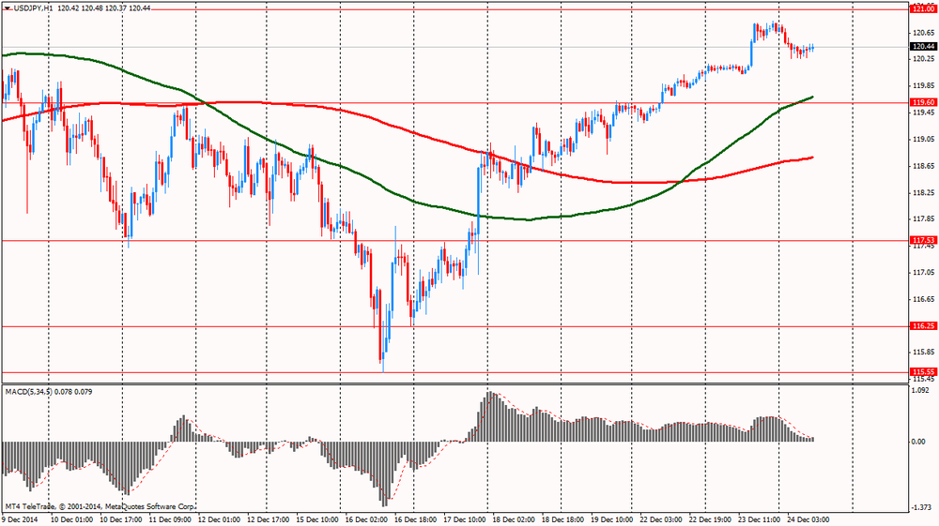The height and width of the screenshot is (526, 939).
Task: Click the 22 Dec 19:00 time label
Action: tap(710, 520)
